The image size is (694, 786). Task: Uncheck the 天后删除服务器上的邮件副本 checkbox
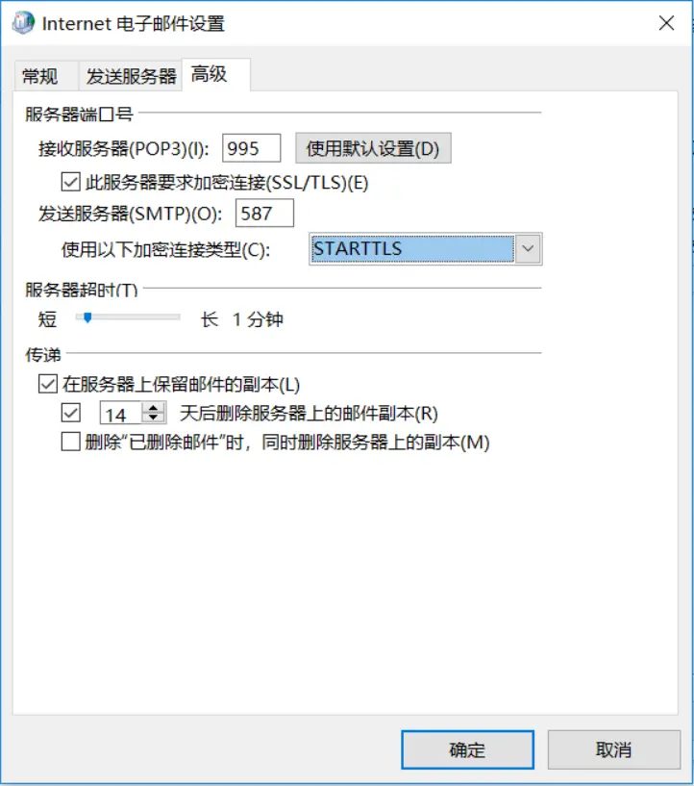click(x=70, y=414)
